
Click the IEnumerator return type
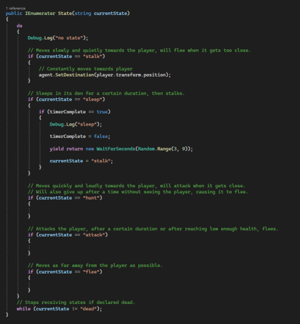point(41,13)
